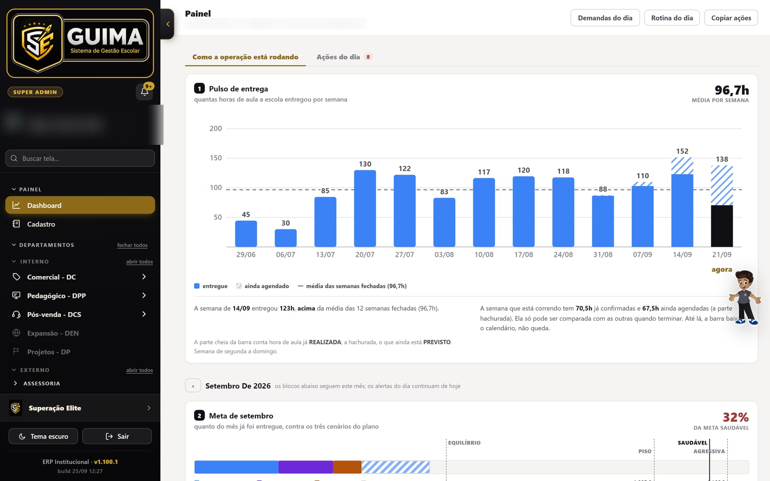The width and height of the screenshot is (770, 481).
Task: Click the Pós-venda - DCS headset icon
Action: [x=16, y=314]
